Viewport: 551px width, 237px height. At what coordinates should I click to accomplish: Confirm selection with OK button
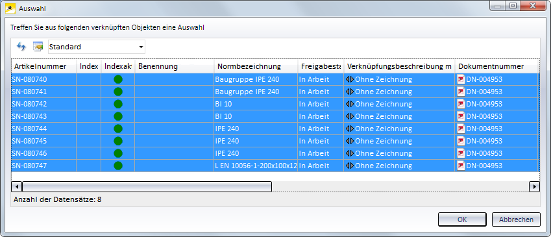[x=462, y=219]
